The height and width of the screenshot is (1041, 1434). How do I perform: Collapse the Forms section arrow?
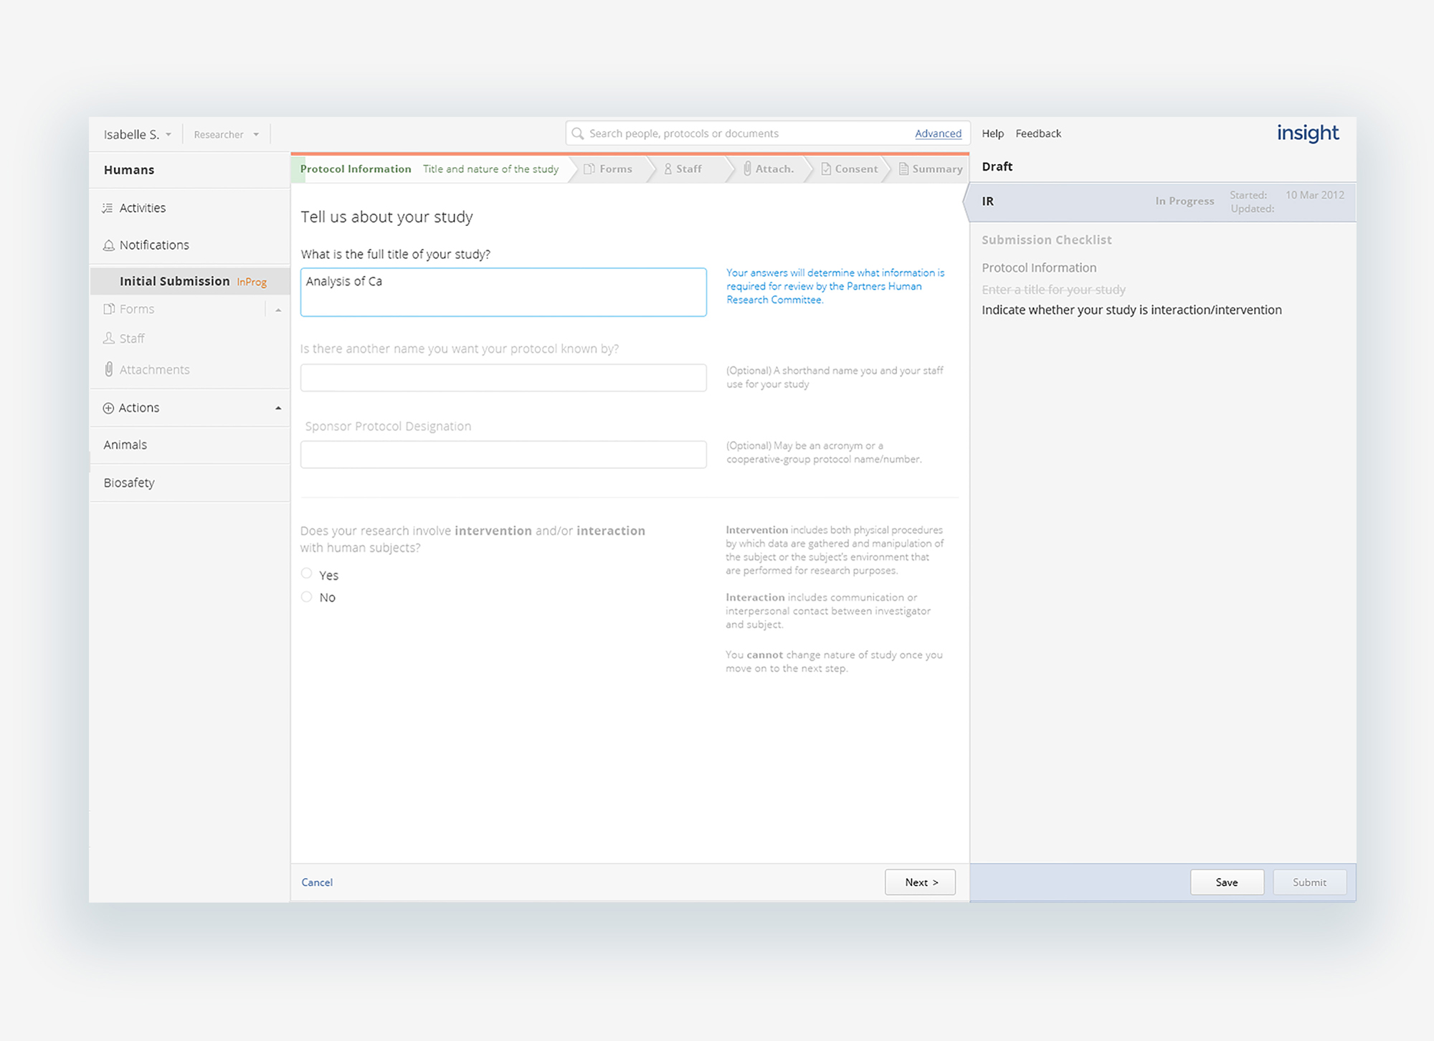[x=278, y=310]
